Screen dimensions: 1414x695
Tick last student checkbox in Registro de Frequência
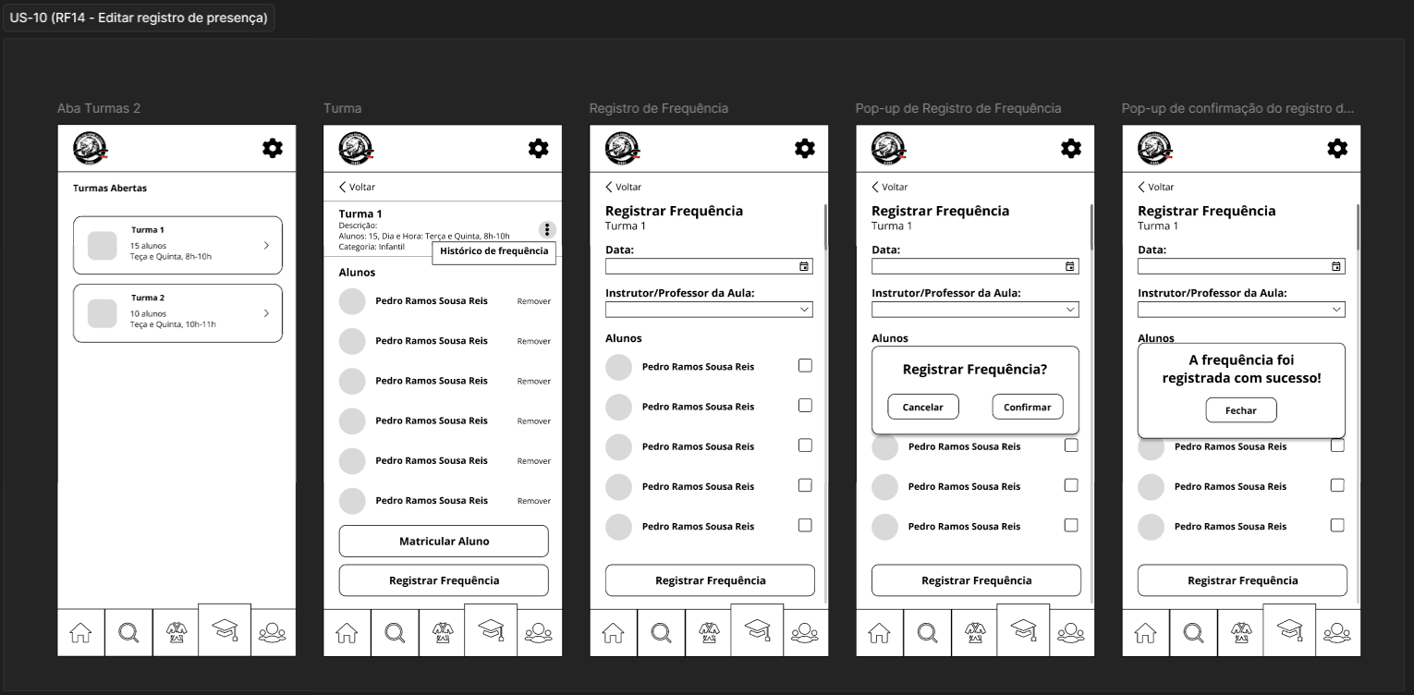805,525
